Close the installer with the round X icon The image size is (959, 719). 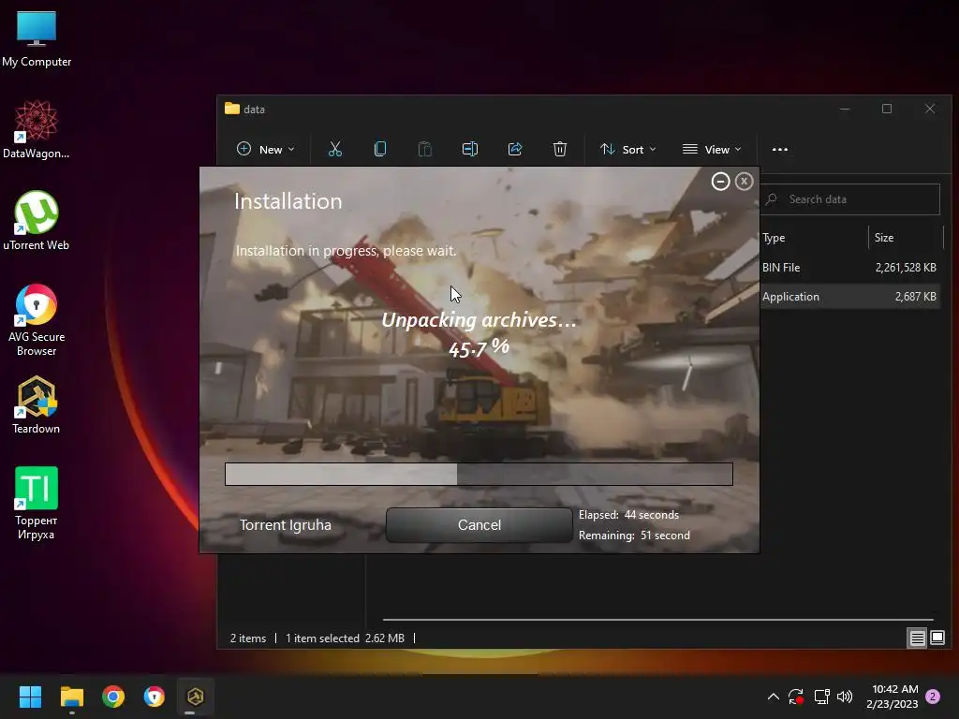[744, 182]
